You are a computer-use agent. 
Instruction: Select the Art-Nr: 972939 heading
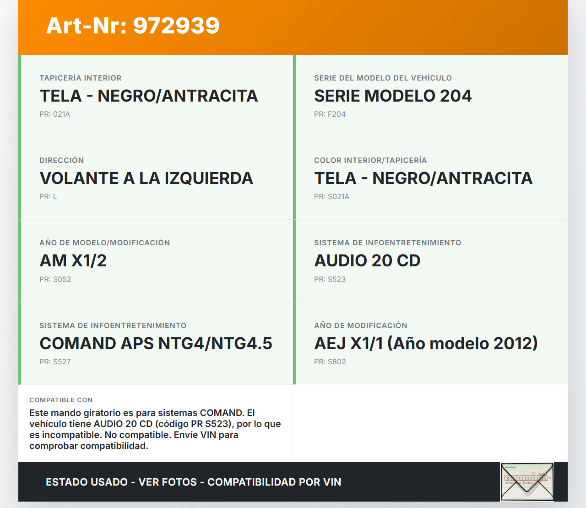pos(133,26)
